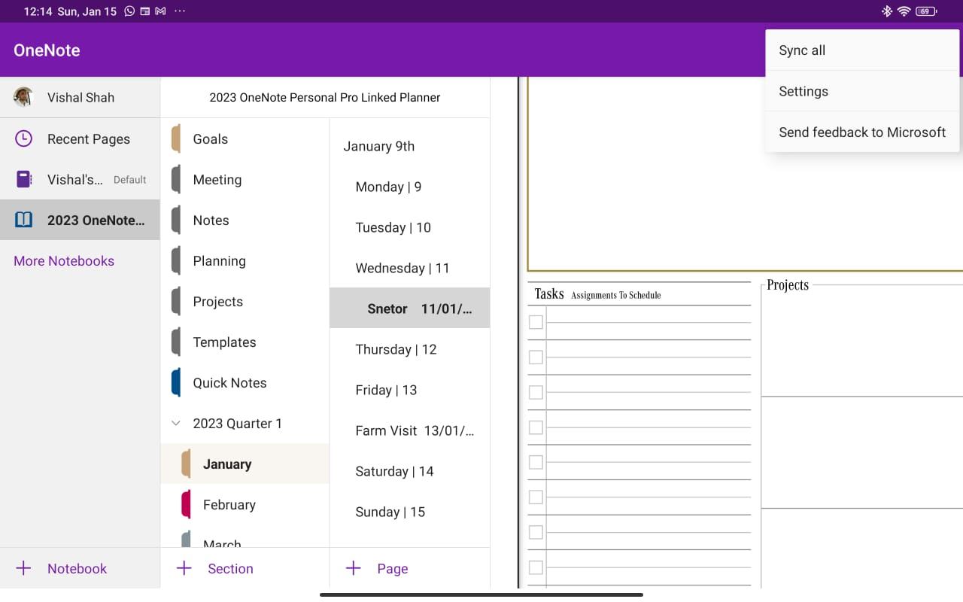Click the plus icon beside Page
This screenshot has width=963, height=602.
(x=353, y=568)
